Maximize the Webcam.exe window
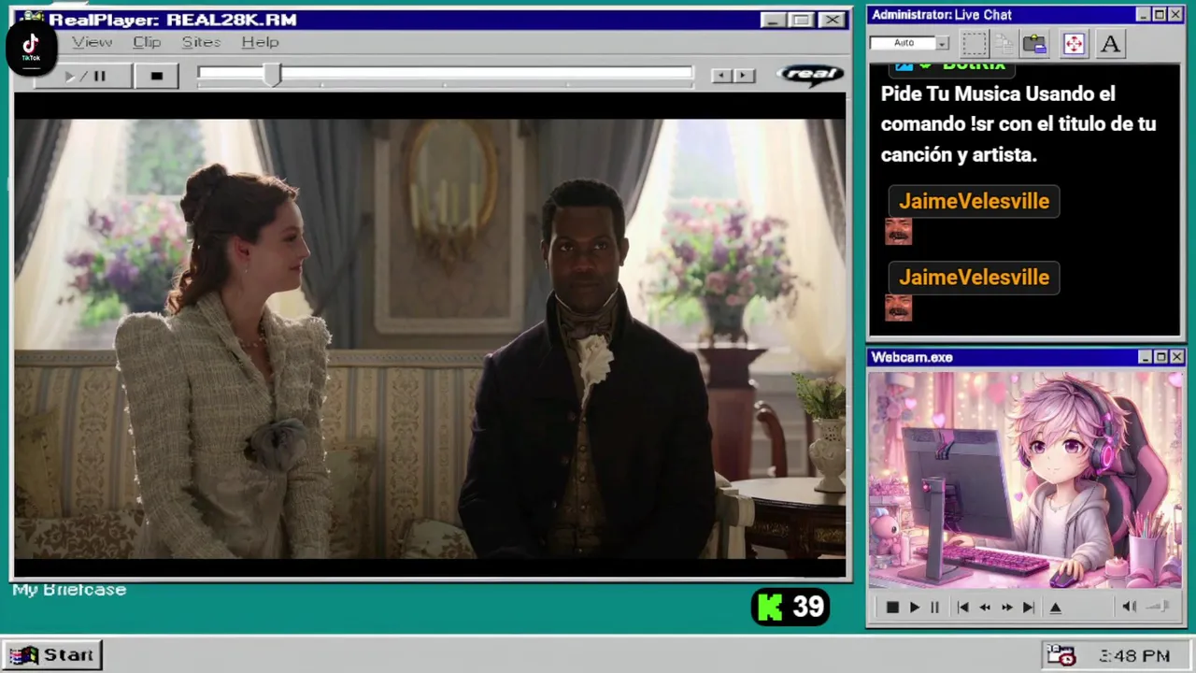1196x673 pixels. [1160, 357]
